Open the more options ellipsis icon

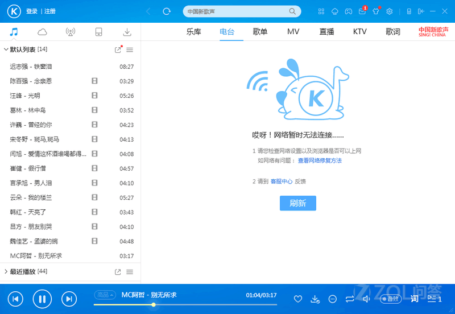(333, 299)
